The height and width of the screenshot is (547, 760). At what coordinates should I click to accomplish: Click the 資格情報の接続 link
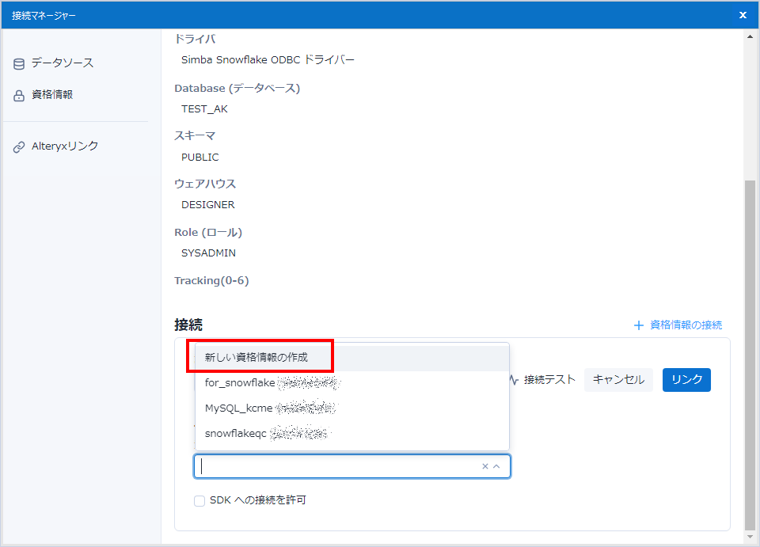pyautogui.click(x=686, y=325)
